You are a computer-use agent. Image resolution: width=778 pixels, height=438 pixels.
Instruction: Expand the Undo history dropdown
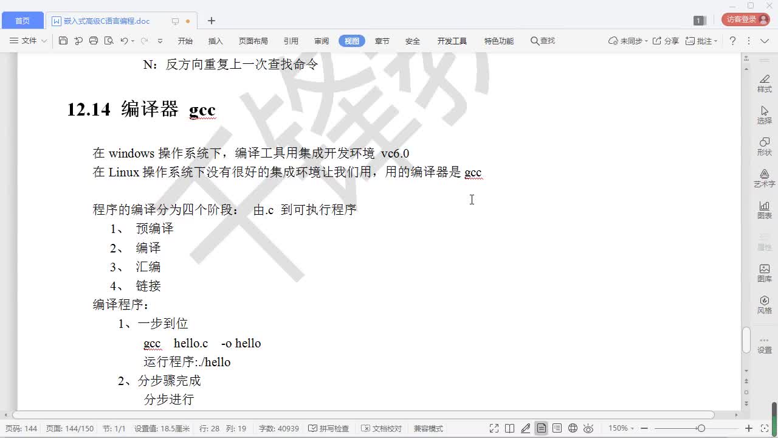[133, 41]
